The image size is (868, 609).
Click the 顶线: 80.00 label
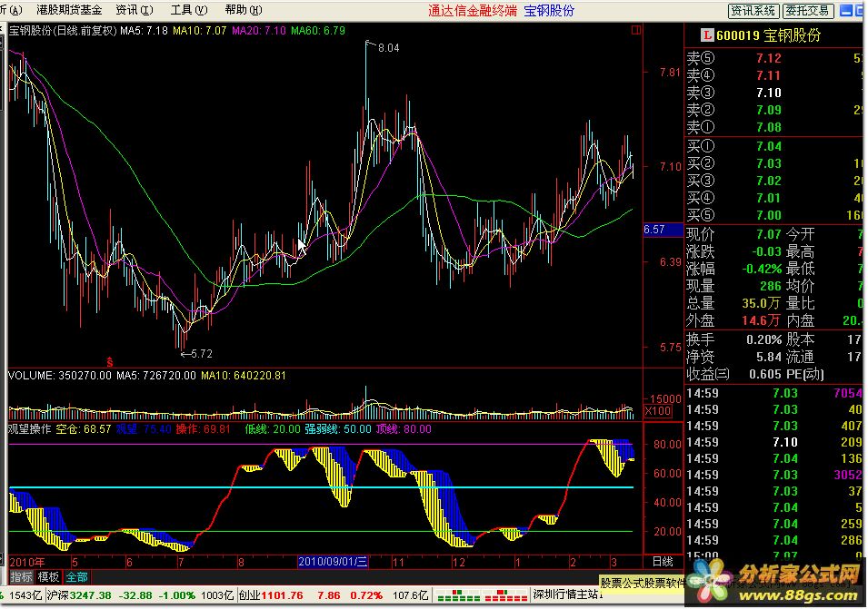click(404, 429)
